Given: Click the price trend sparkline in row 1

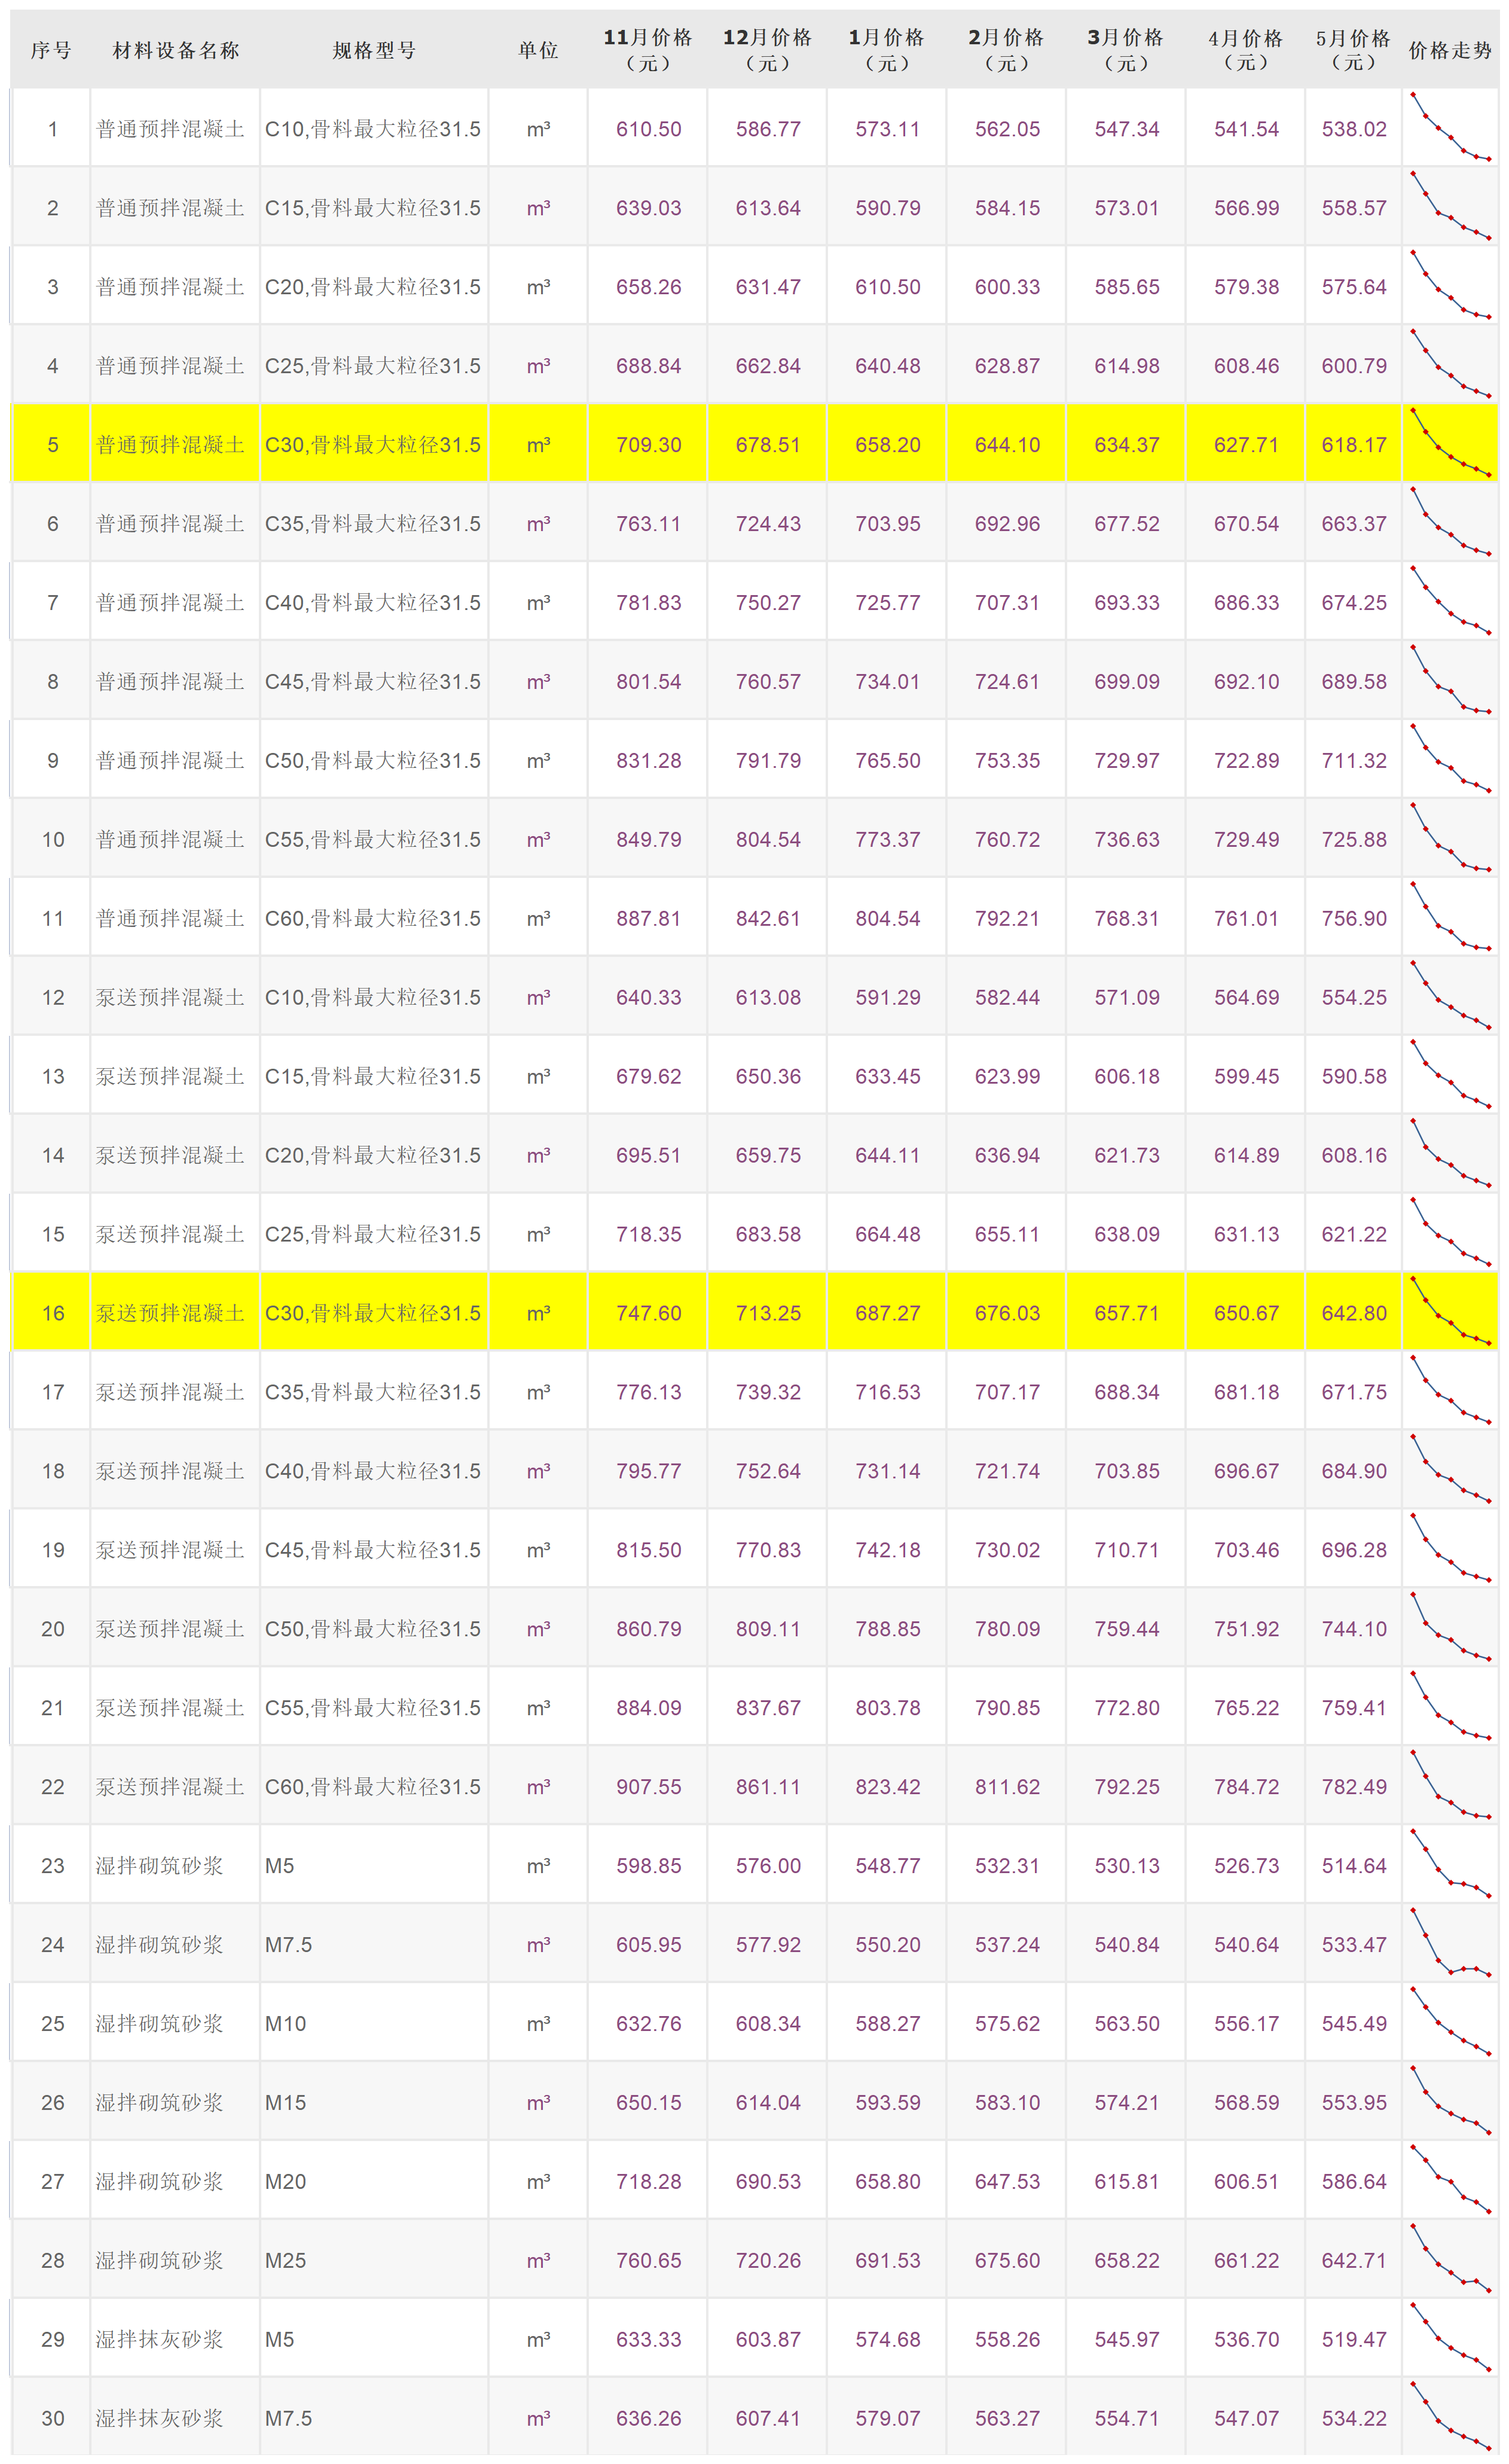Looking at the screenshot, I should (x=1450, y=127).
